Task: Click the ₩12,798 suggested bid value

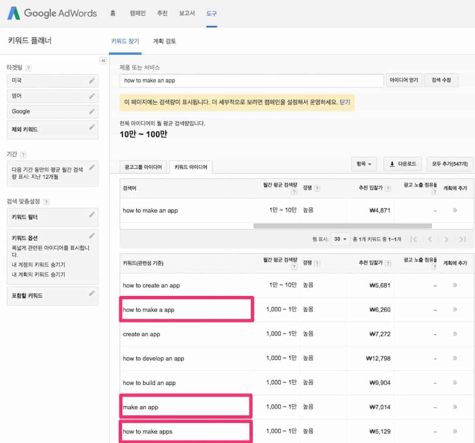Action: coord(378,359)
